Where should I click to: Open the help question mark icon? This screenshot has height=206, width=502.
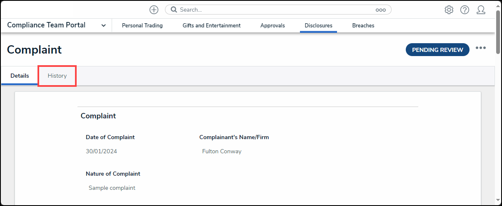[x=465, y=10]
